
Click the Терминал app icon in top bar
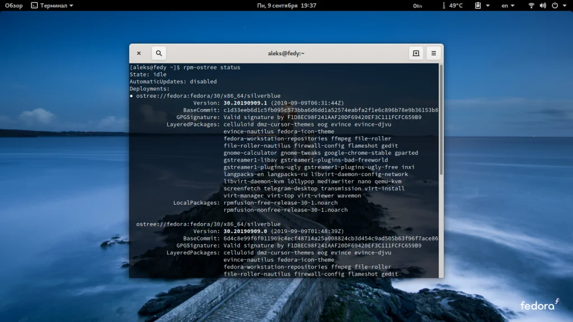tap(34, 6)
